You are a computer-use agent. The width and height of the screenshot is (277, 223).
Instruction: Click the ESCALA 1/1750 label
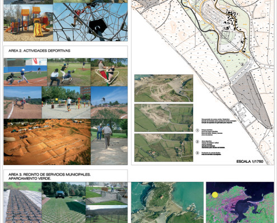click(x=250, y=162)
